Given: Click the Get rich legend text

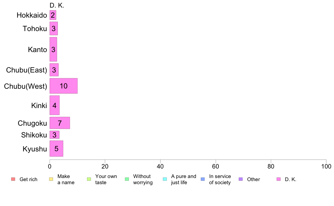Looking at the screenshot, I should point(28,179).
